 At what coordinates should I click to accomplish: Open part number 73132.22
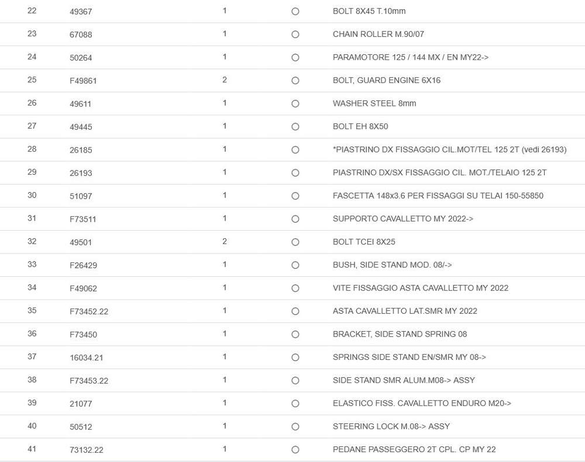coord(87,450)
